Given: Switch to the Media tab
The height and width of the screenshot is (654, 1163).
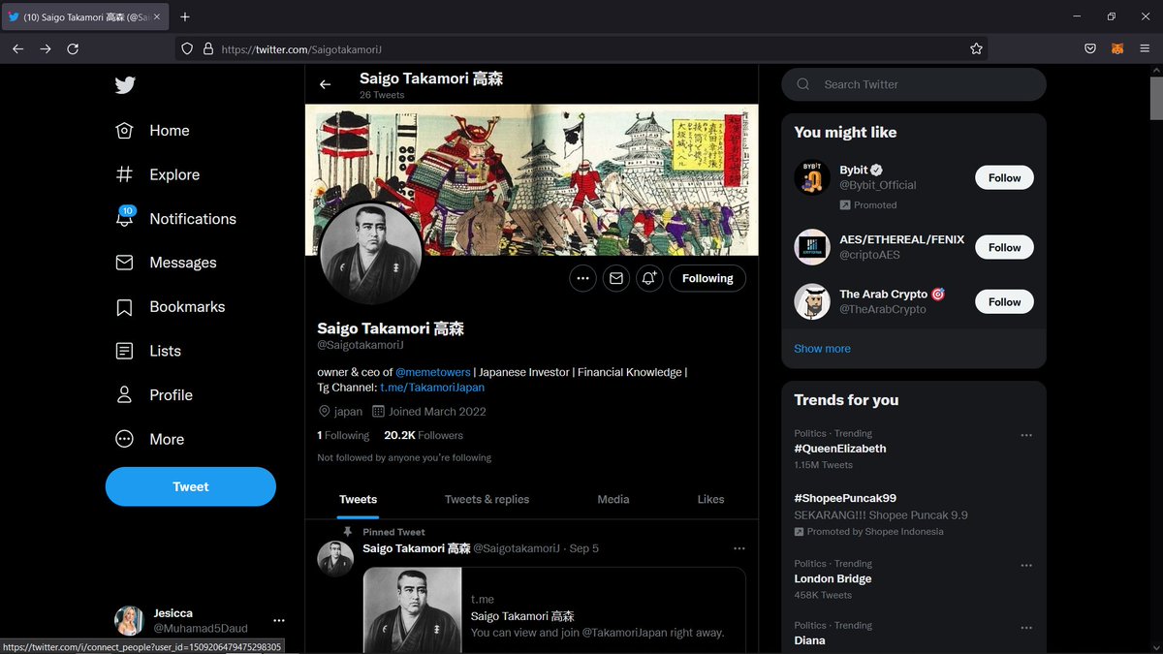Looking at the screenshot, I should (613, 499).
